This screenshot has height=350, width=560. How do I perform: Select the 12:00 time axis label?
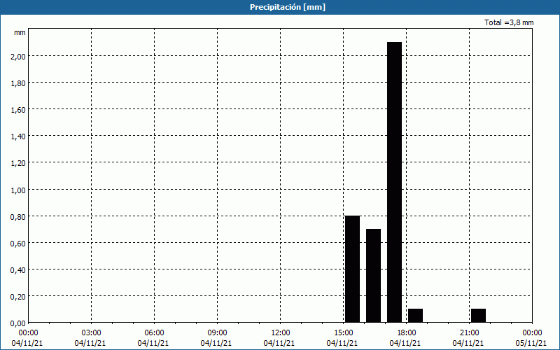coord(280,332)
